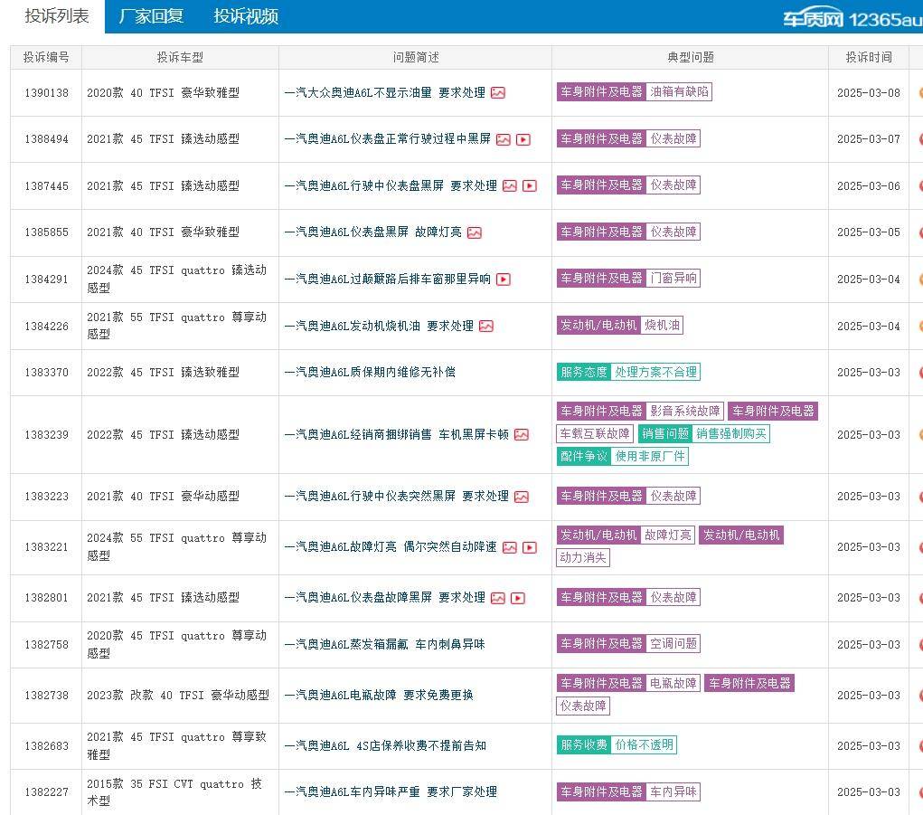
Task: Open the image icon for complaint 1383223
Action: (522, 497)
